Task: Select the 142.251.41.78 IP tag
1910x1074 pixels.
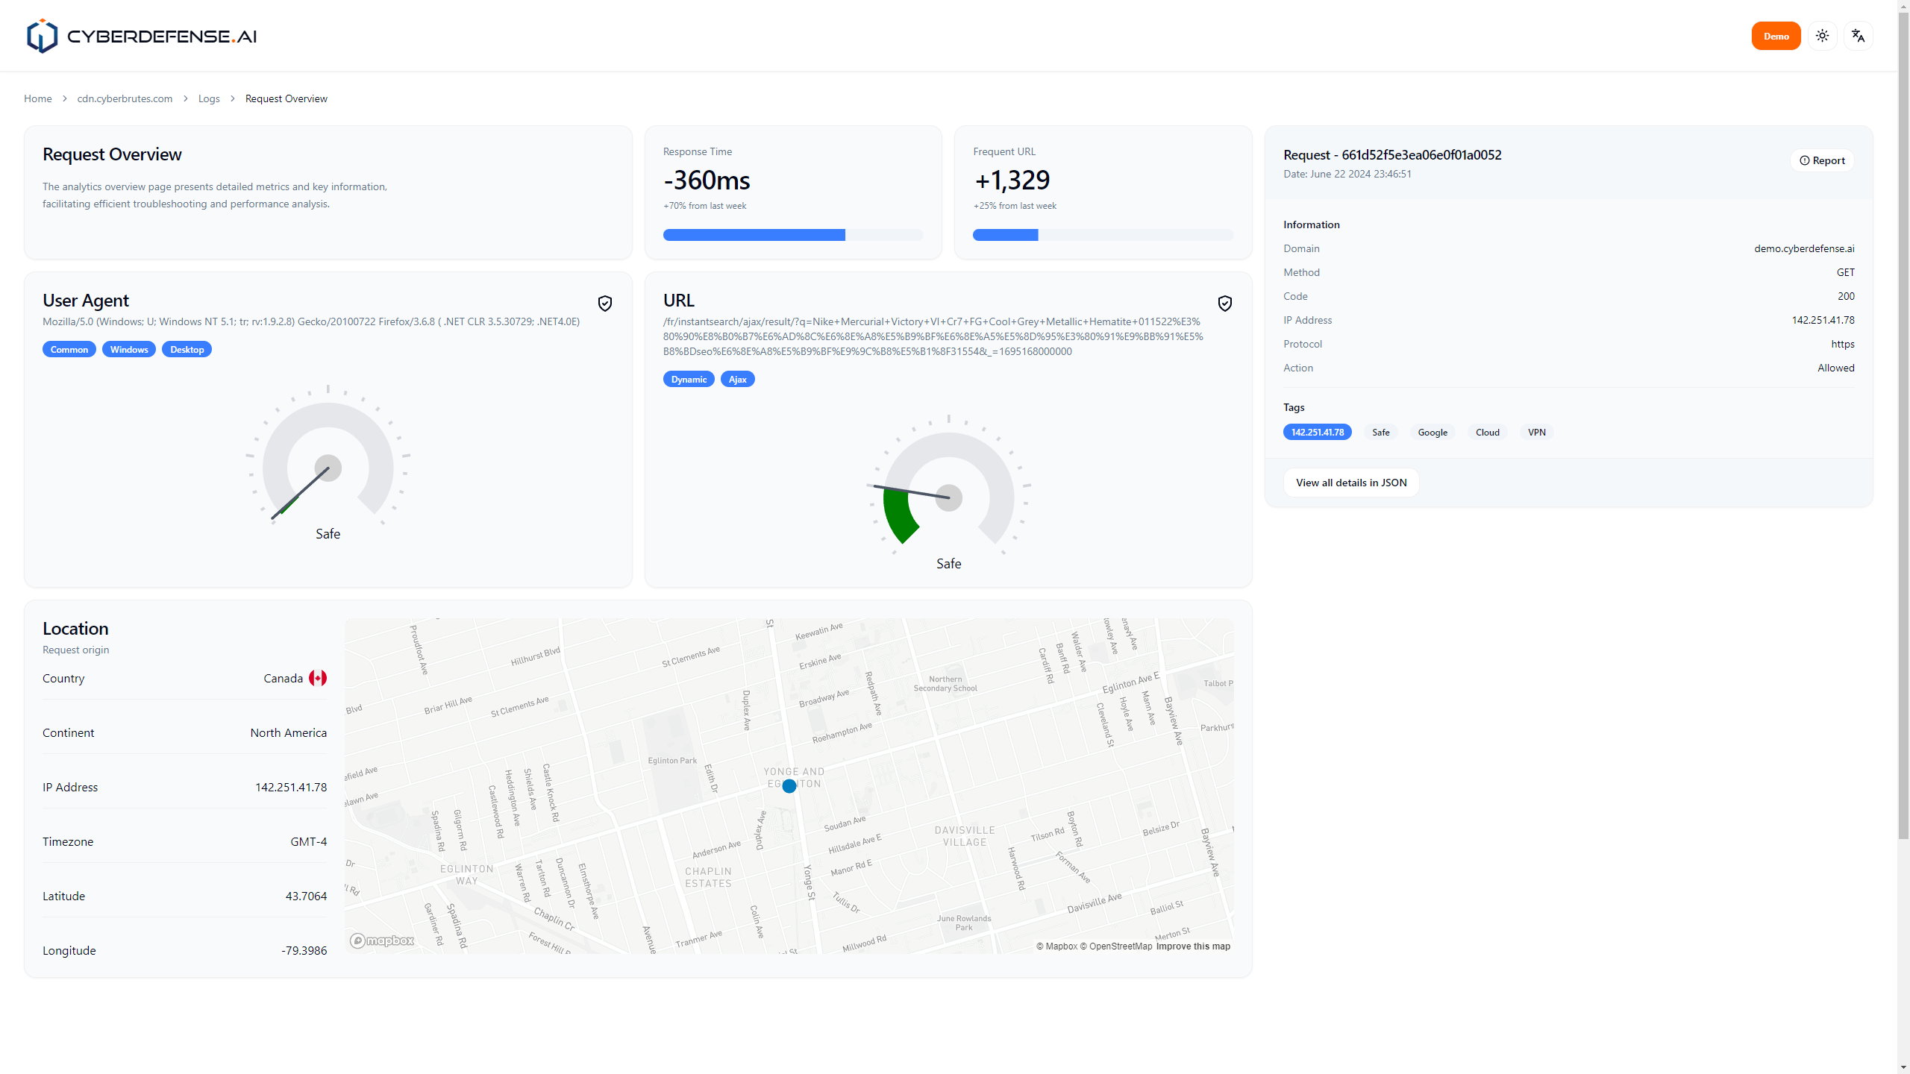Action: point(1318,432)
